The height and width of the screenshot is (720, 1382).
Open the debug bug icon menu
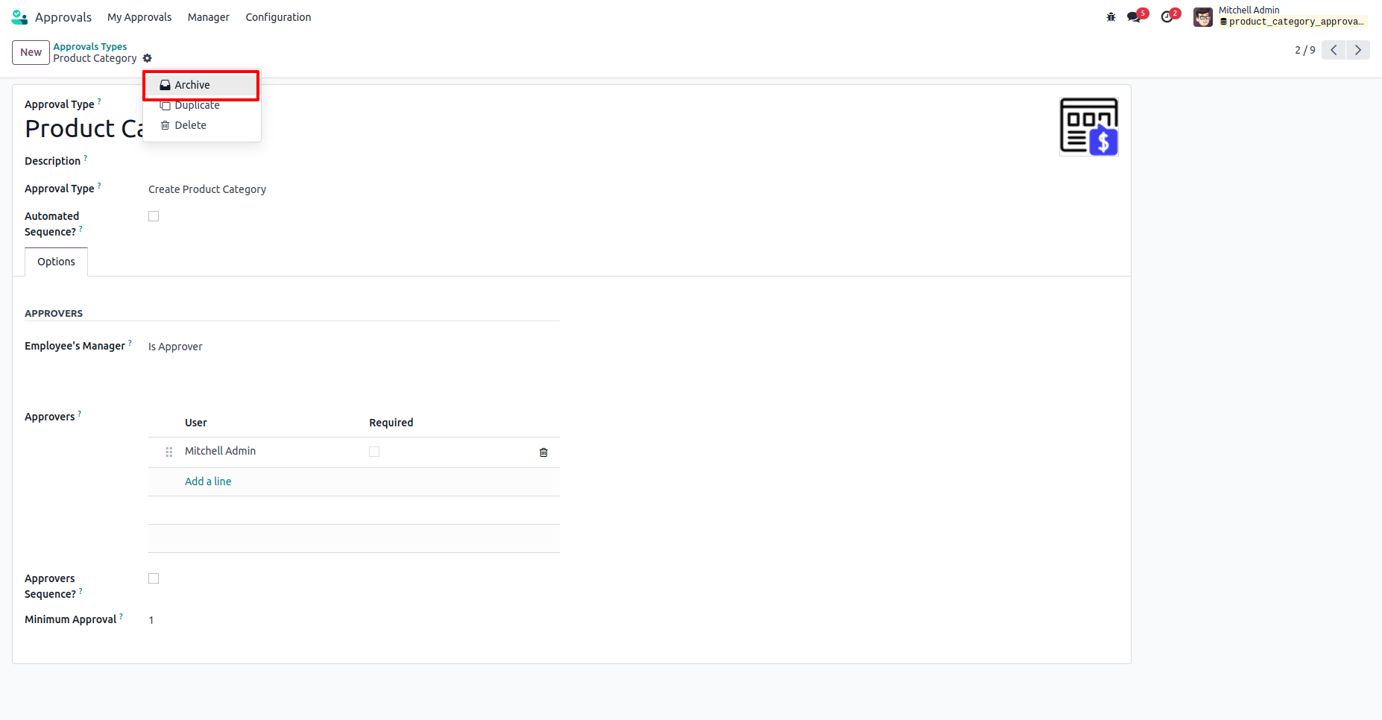click(1111, 17)
